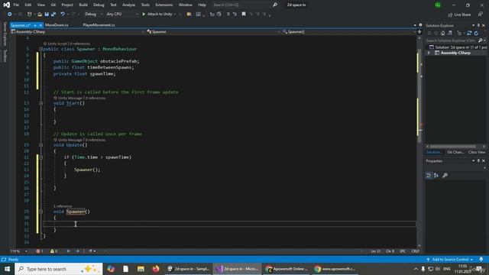Click the yellow warning count indicator
489x275 pixels.
coord(53,251)
